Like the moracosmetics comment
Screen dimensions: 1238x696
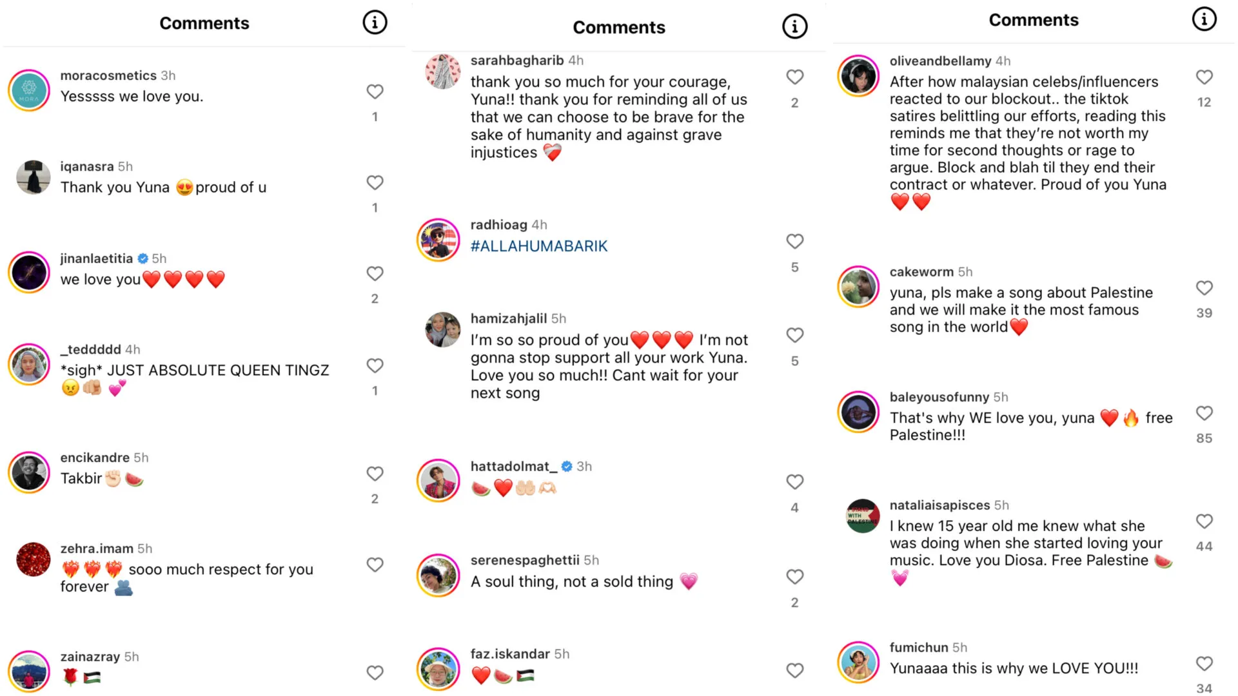coord(375,92)
